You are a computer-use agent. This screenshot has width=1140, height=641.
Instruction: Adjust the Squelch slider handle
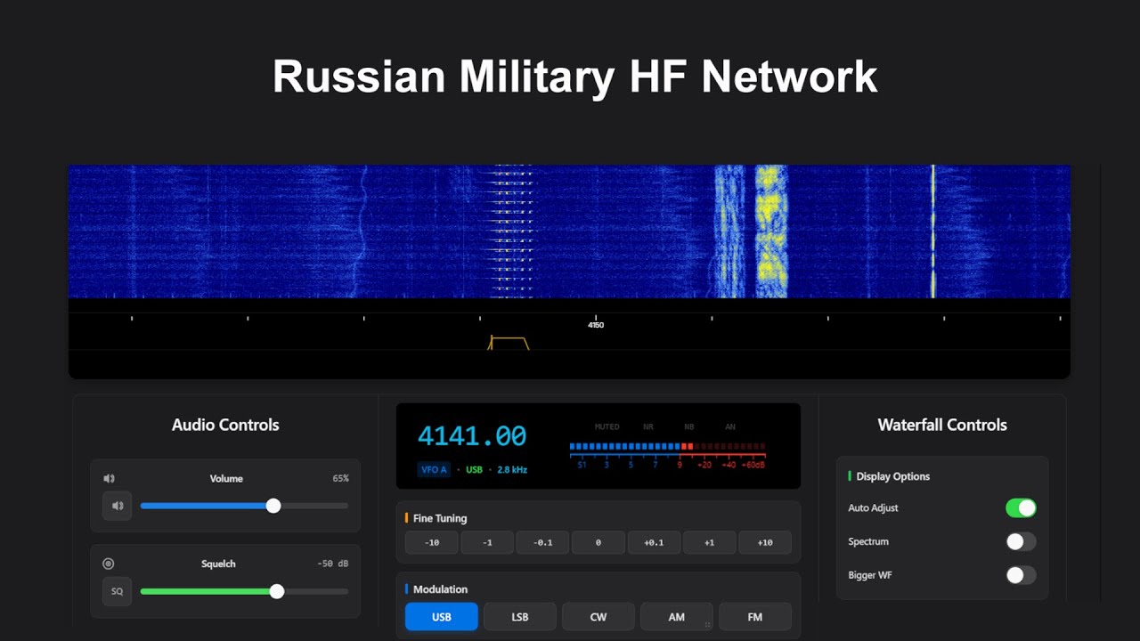277,591
